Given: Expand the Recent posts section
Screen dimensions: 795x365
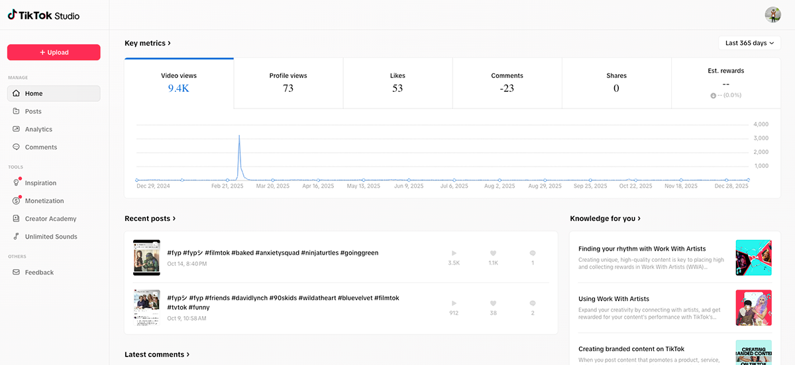Looking at the screenshot, I should (150, 218).
